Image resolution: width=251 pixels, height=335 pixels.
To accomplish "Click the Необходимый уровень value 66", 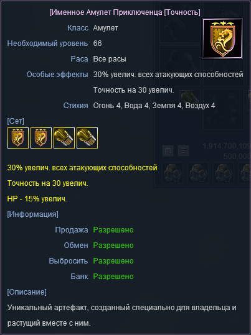I will (97, 44).
